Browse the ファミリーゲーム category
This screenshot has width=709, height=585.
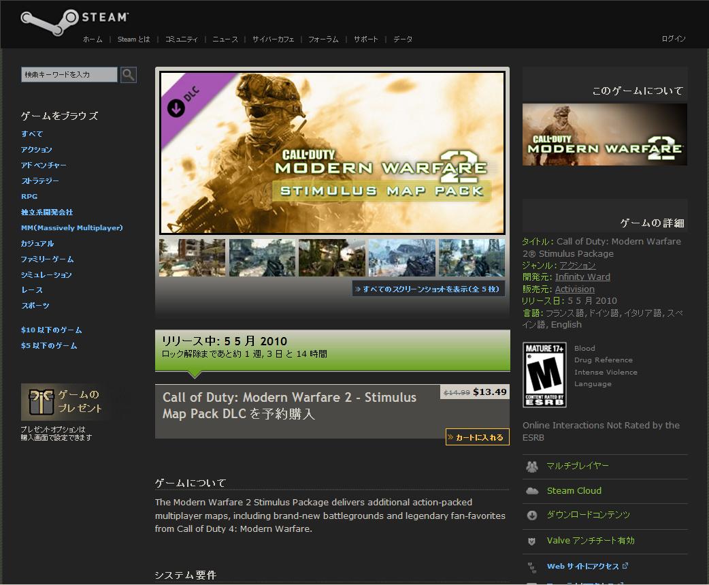click(x=48, y=259)
